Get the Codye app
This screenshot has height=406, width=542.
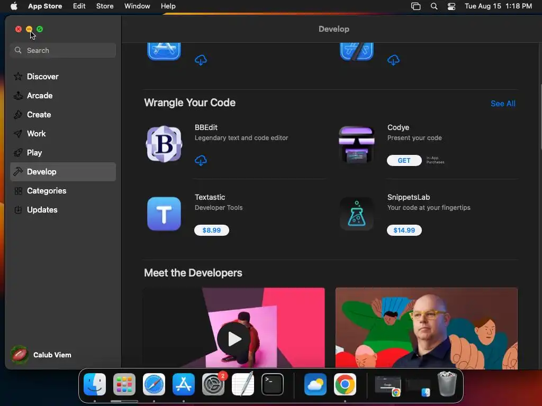(404, 161)
